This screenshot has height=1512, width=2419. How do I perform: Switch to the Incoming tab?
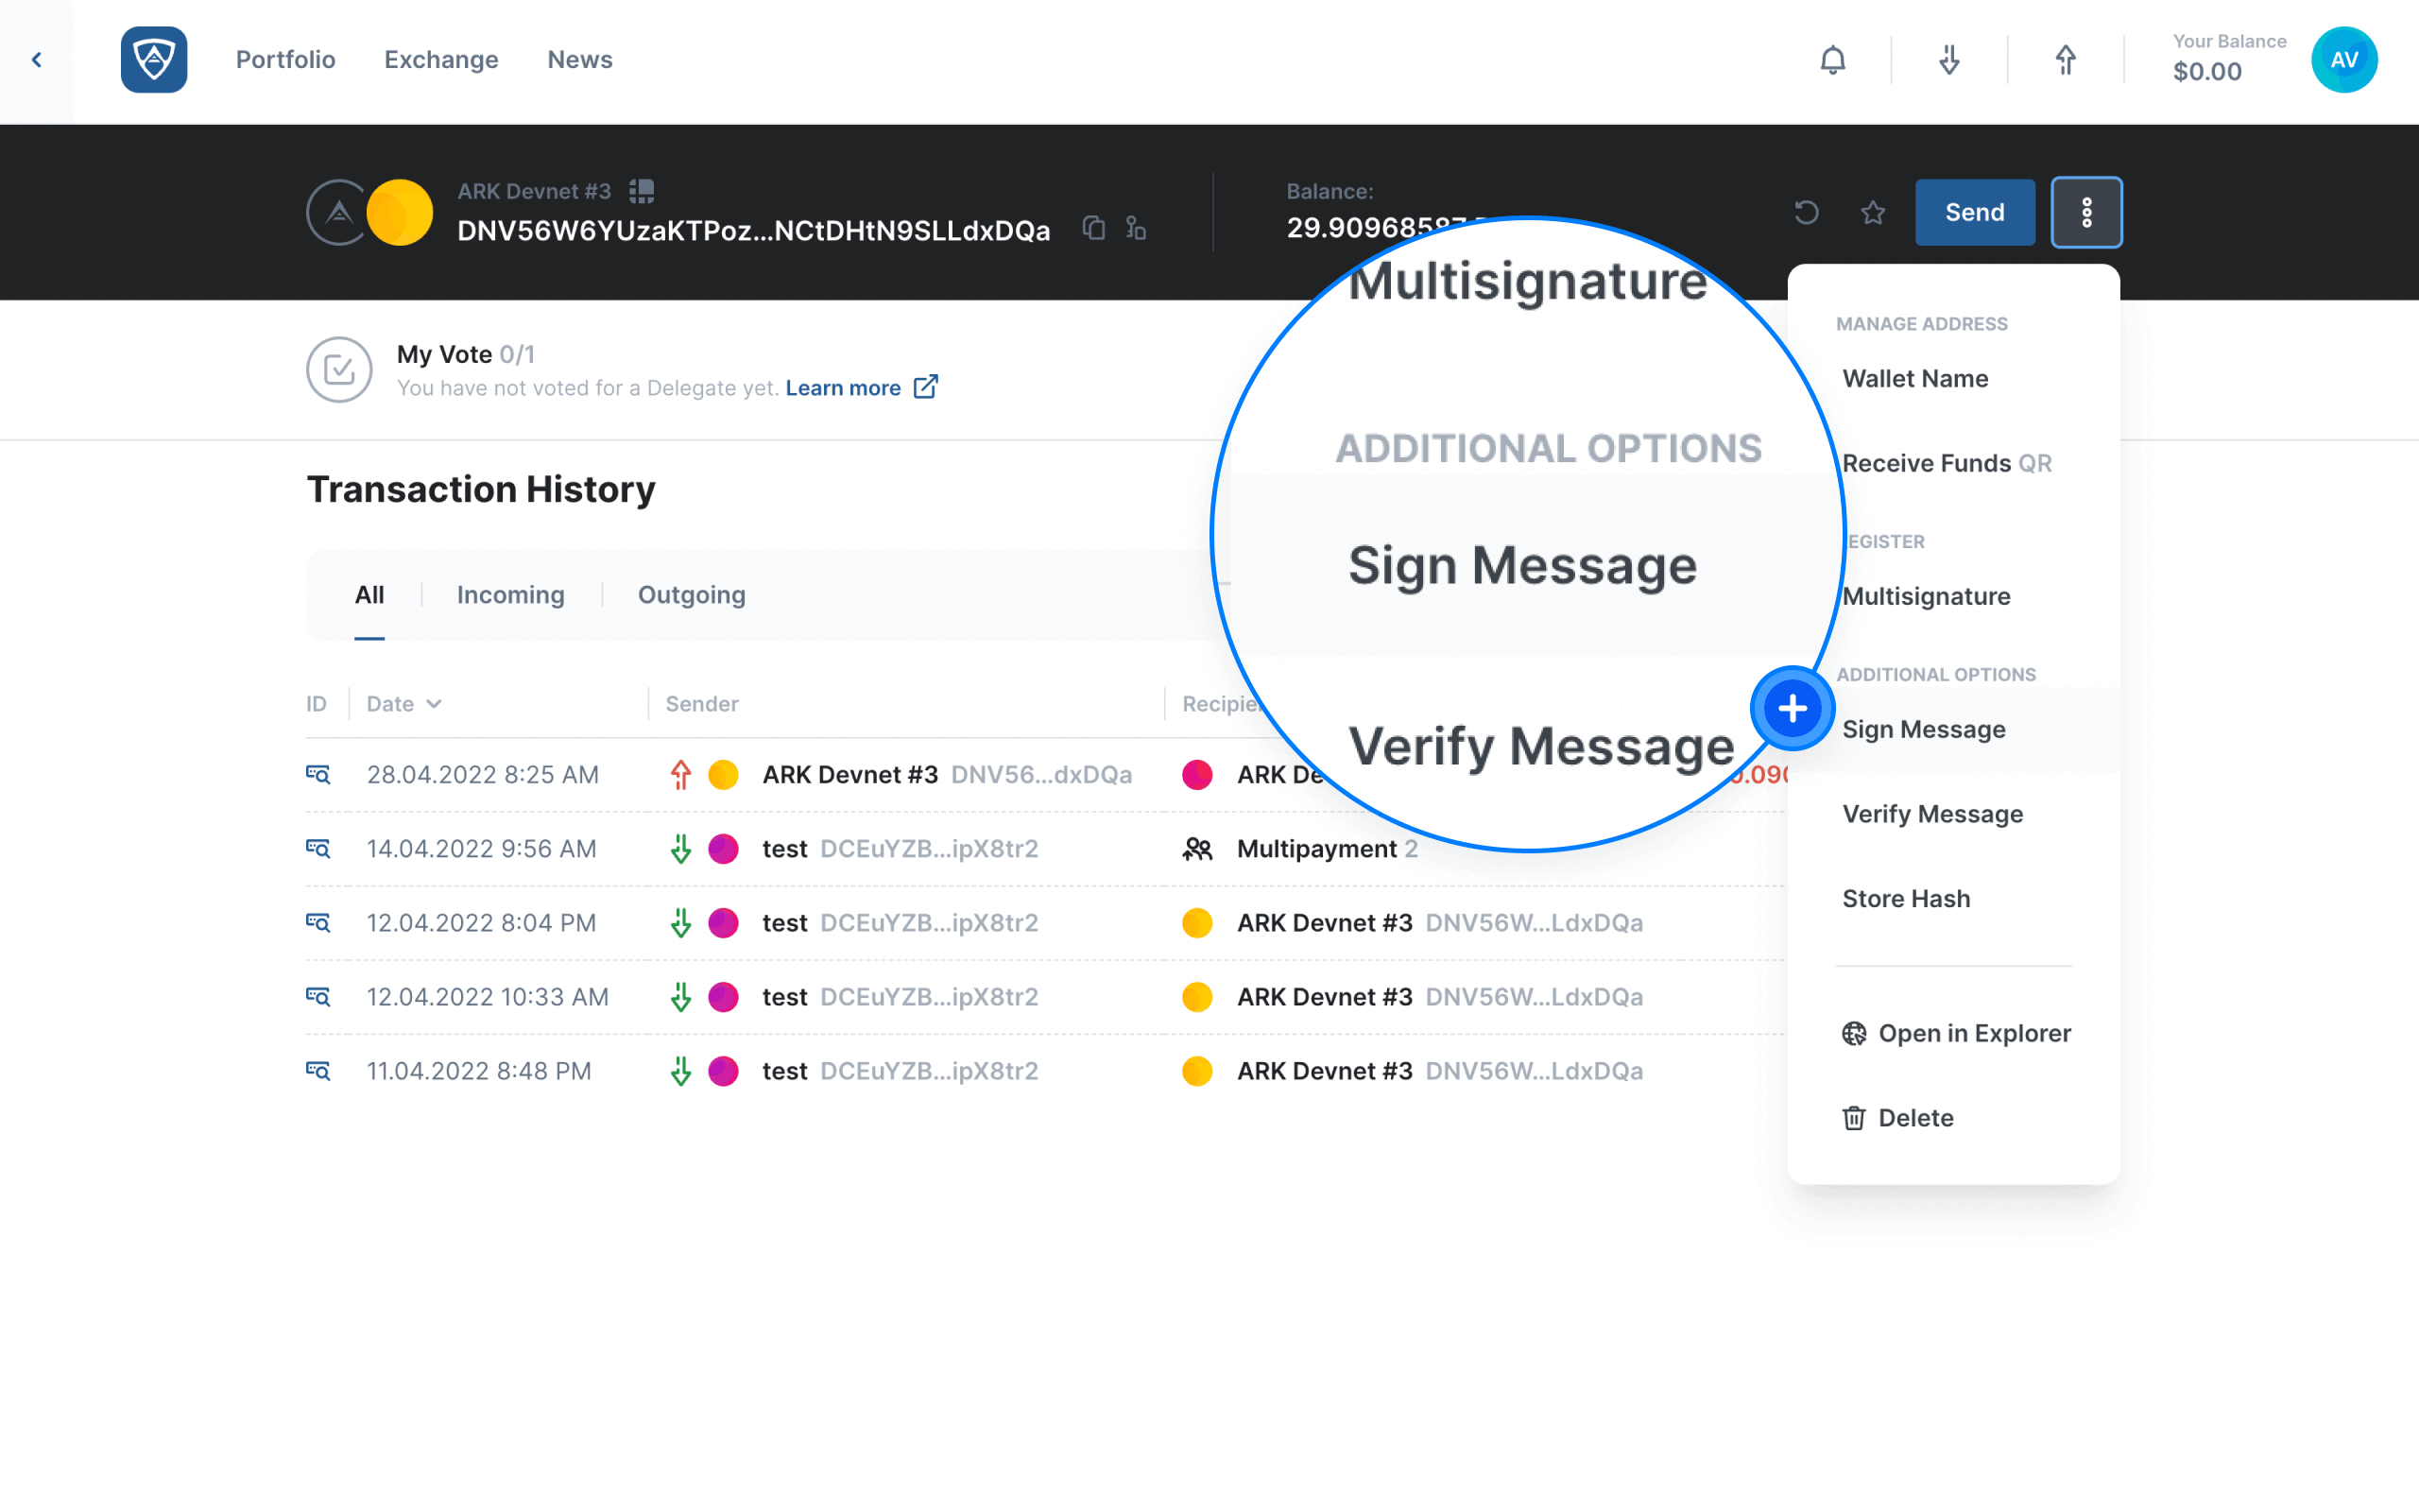pos(511,595)
